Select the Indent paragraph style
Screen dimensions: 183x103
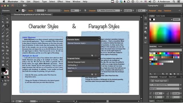click(83, 71)
